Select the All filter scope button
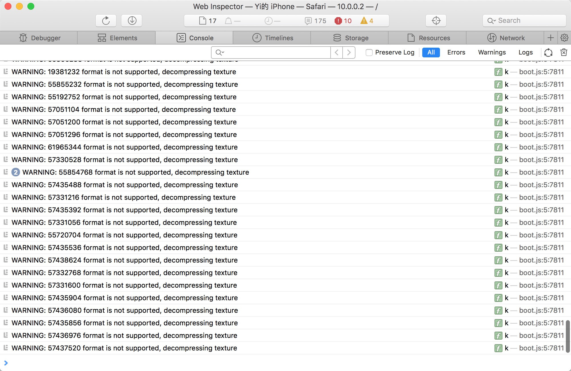Screen dimensions: 571x371 431,53
